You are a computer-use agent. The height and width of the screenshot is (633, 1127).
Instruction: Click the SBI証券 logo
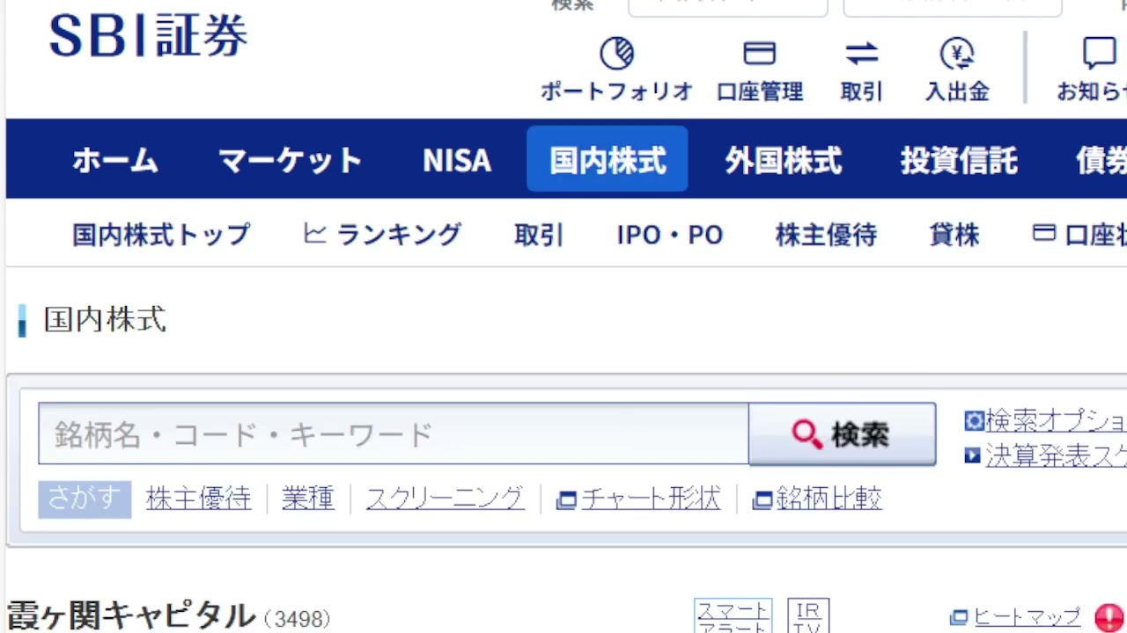pyautogui.click(x=148, y=37)
